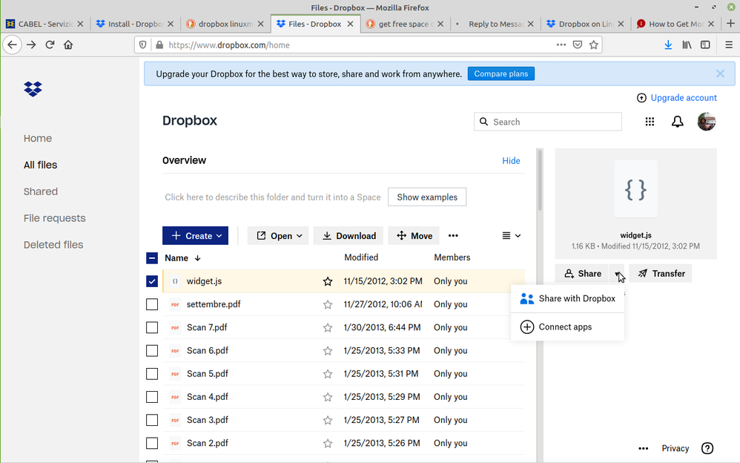Uncheck the widget.js checkbox
The height and width of the screenshot is (463, 740).
tap(152, 281)
